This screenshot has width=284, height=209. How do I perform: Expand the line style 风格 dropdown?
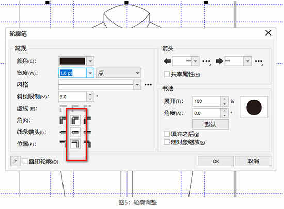100,85
